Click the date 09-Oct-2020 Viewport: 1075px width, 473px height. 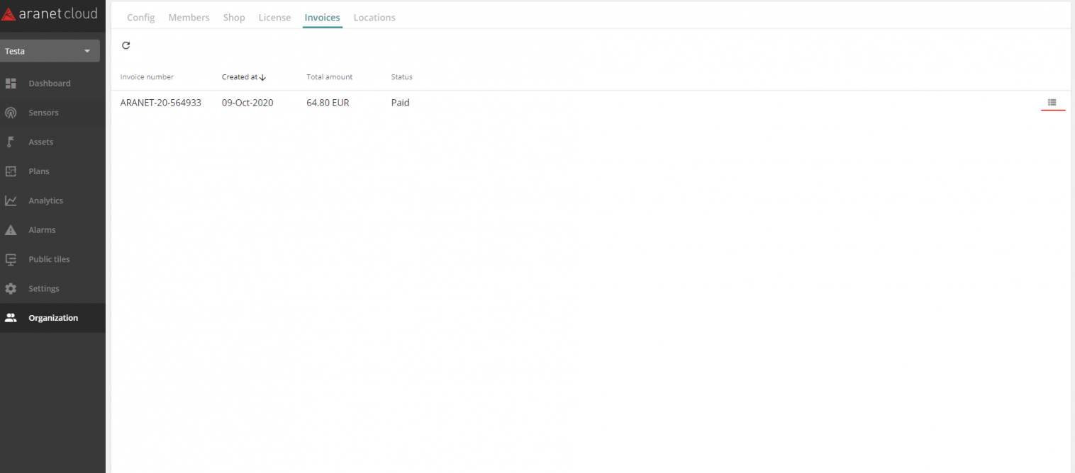[247, 103]
